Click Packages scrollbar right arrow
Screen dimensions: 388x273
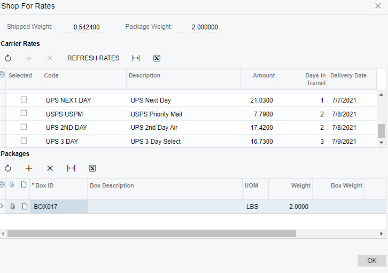point(382,233)
